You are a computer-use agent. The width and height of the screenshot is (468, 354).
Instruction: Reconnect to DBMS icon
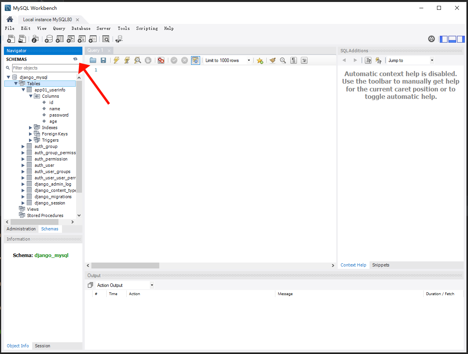(119, 39)
